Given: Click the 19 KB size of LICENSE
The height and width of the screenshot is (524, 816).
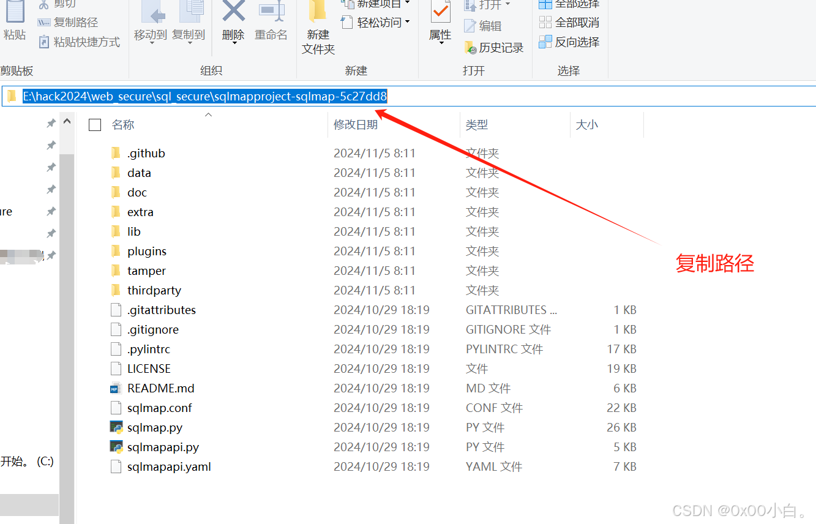Looking at the screenshot, I should (622, 369).
